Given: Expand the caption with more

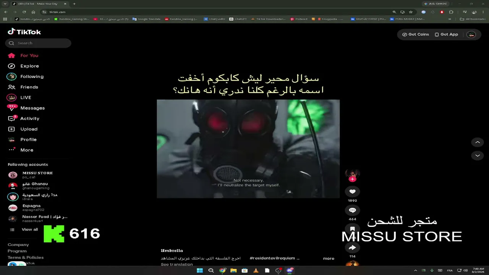Looking at the screenshot, I should [329, 259].
